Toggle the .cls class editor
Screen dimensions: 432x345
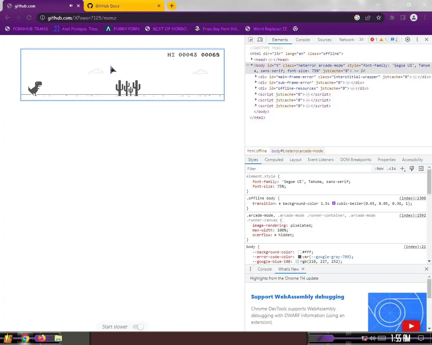[x=391, y=168]
